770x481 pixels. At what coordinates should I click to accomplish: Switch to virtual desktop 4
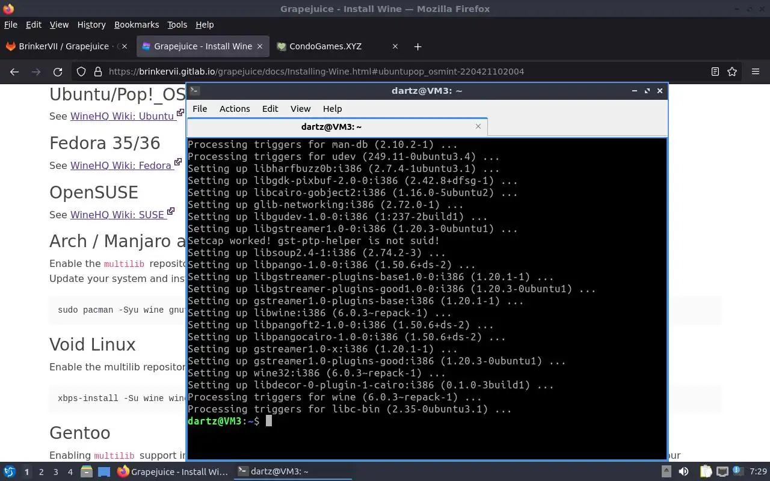70,472
